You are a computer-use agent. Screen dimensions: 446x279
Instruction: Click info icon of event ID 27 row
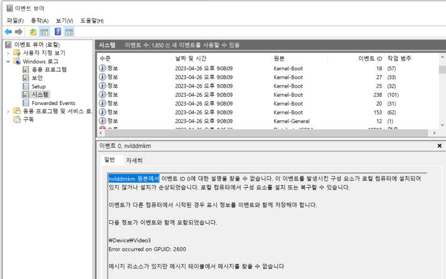pyautogui.click(x=102, y=77)
